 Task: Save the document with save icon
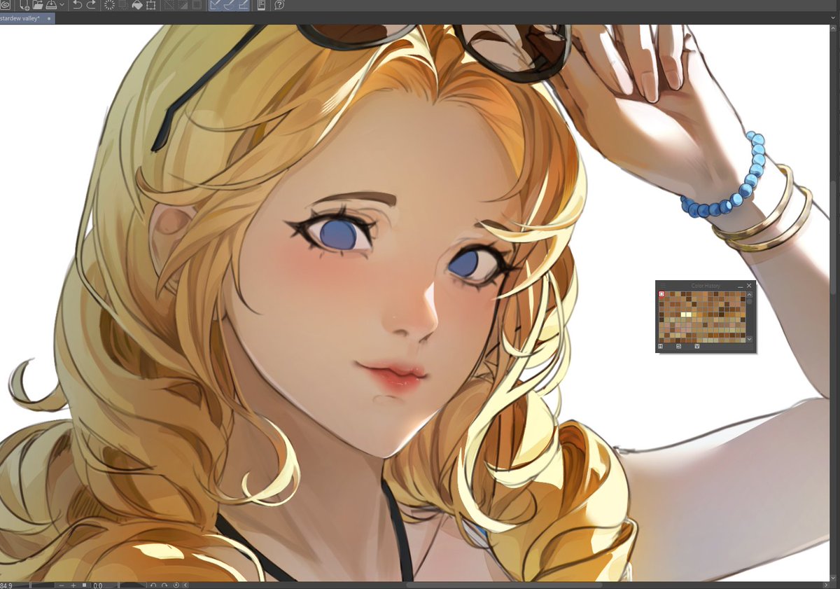(x=51, y=5)
